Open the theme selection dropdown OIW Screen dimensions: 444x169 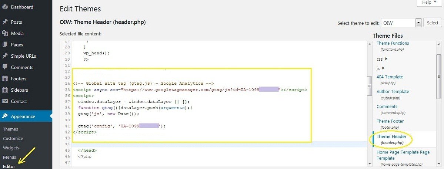click(x=401, y=23)
